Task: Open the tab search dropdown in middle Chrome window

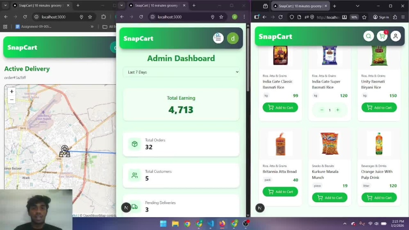Action: (121, 5)
